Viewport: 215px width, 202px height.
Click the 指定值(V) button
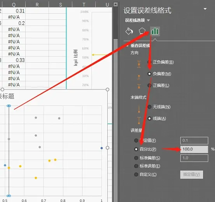coord(192,174)
